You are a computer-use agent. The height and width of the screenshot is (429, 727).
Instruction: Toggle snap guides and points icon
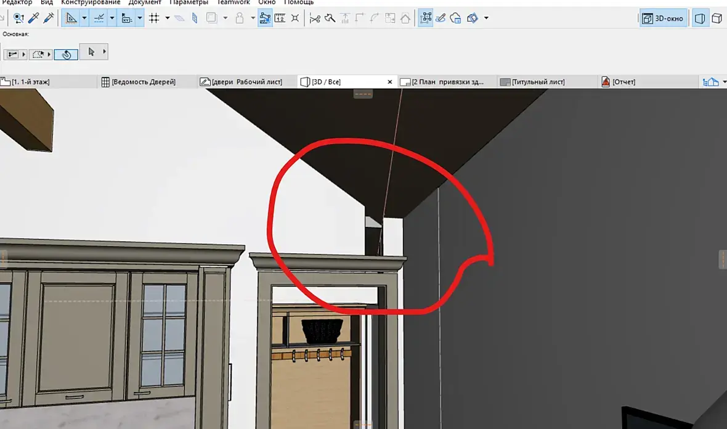[99, 18]
